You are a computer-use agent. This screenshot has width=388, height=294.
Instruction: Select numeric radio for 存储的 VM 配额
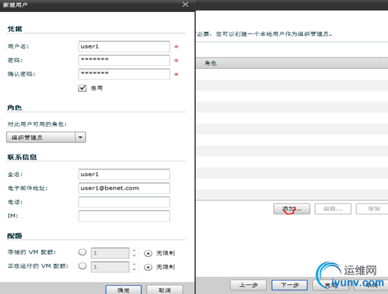[82, 252]
